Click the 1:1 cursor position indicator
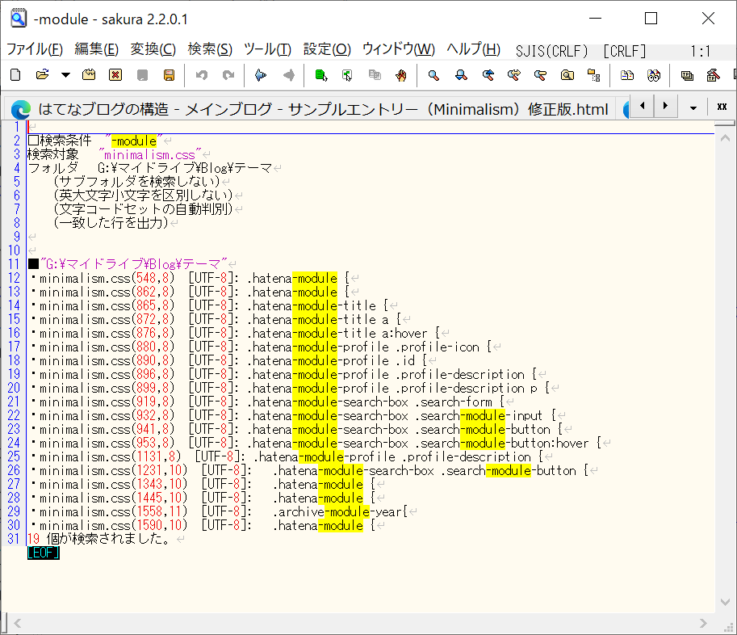This screenshot has width=737, height=635. coord(701,51)
